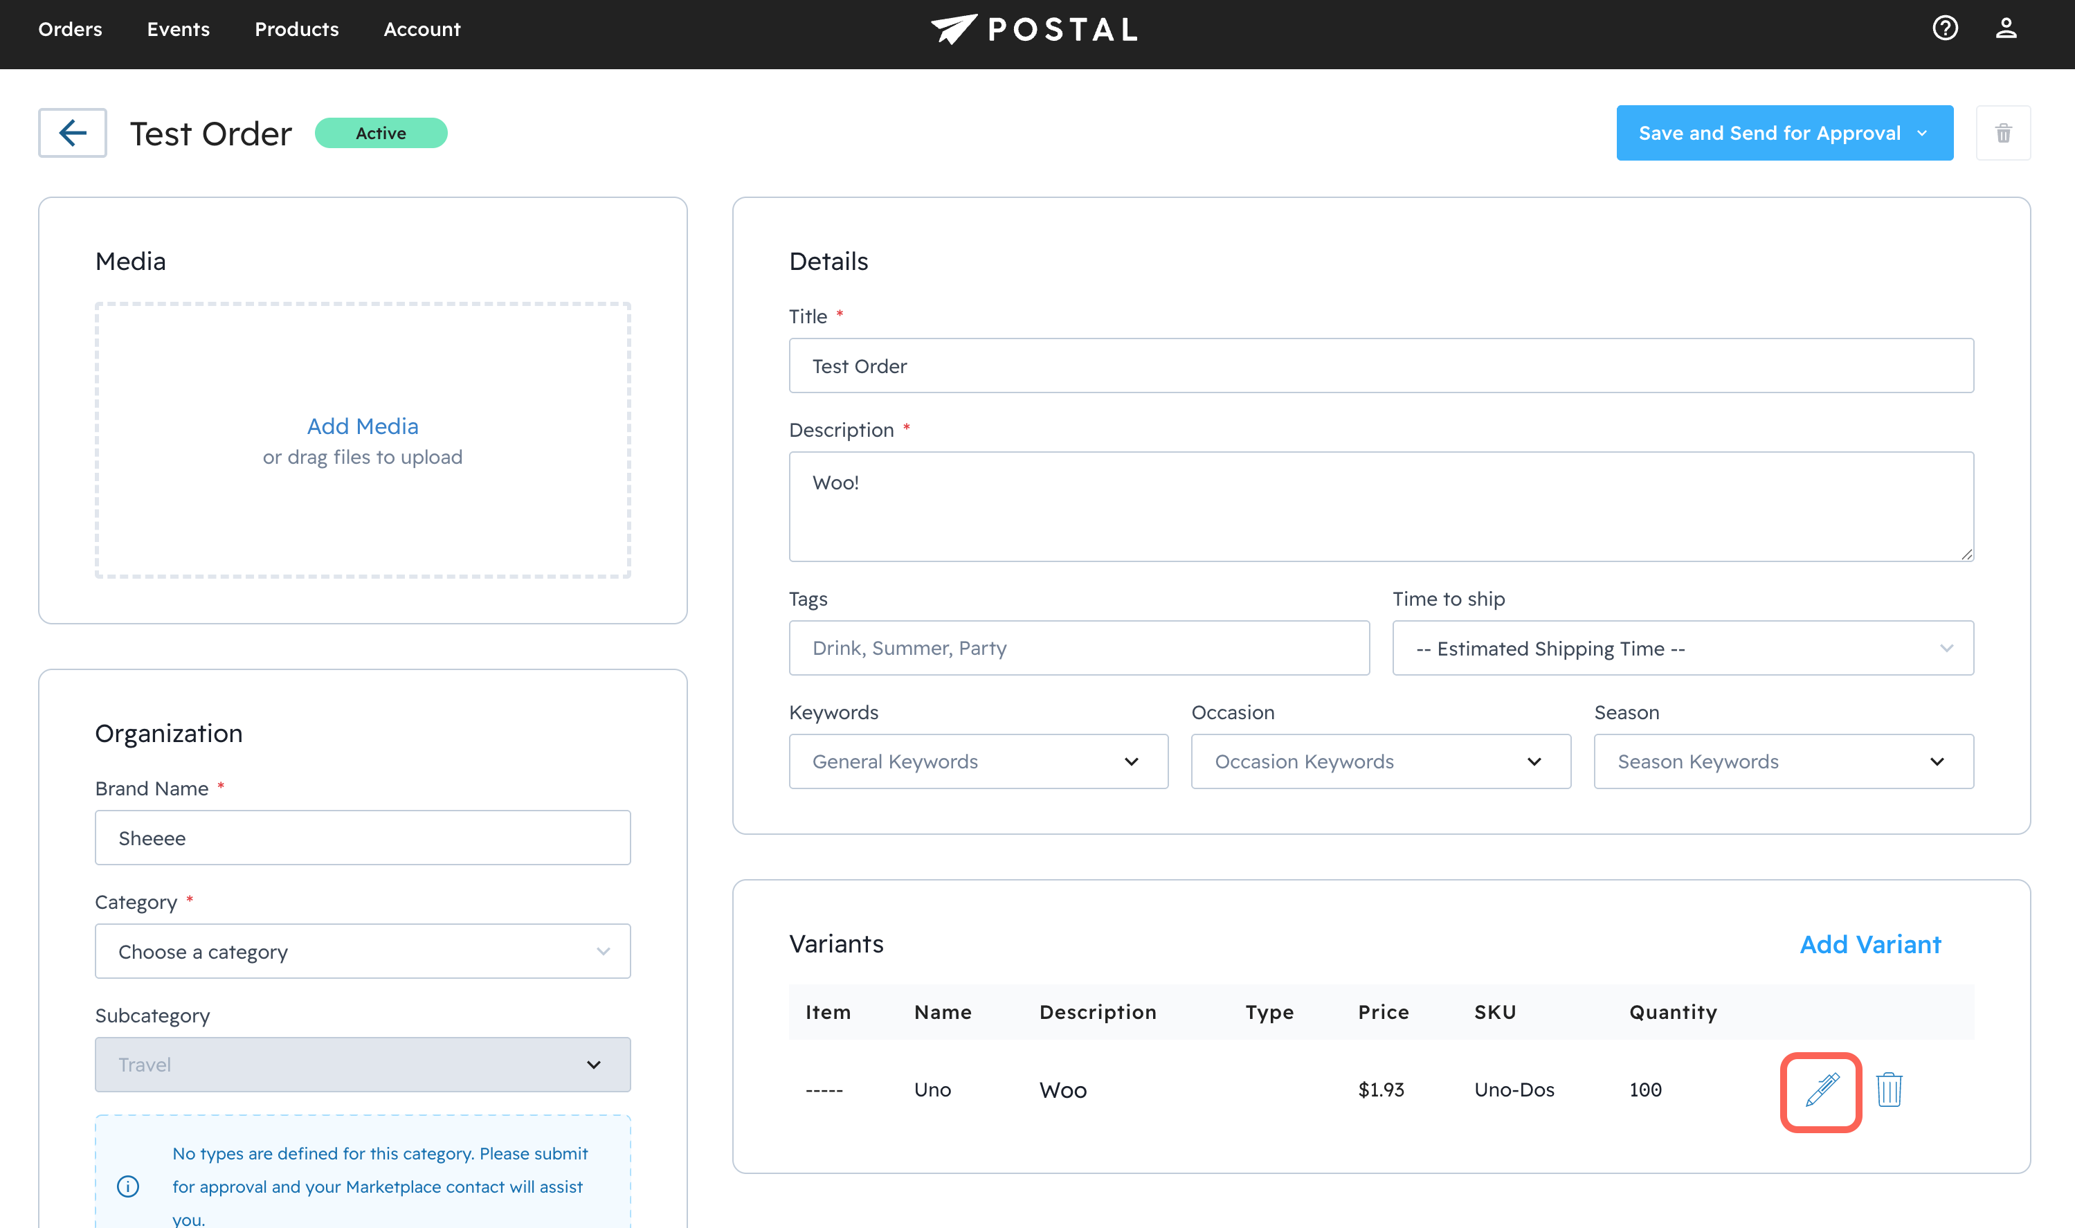
Task: Go to the Products menu
Action: pyautogui.click(x=296, y=29)
